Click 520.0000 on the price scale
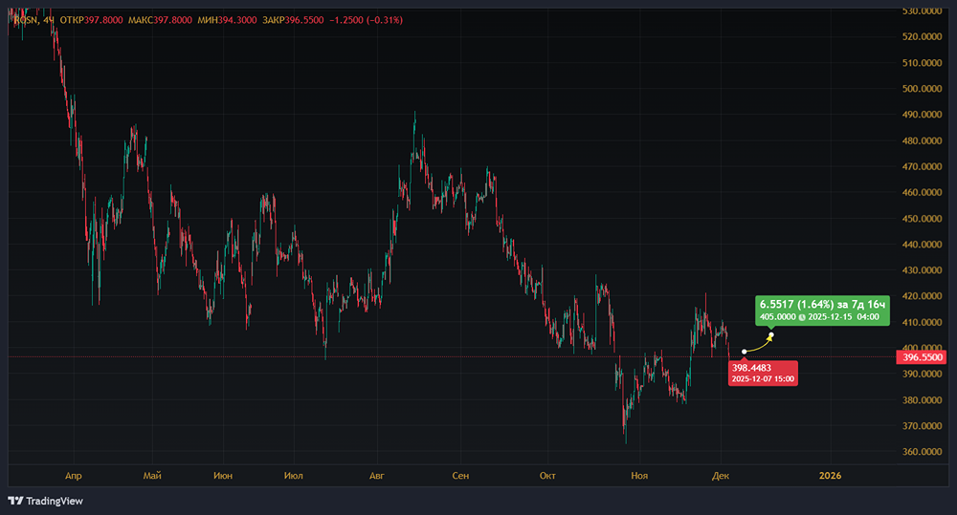This screenshot has height=515, width=957. coord(922,36)
